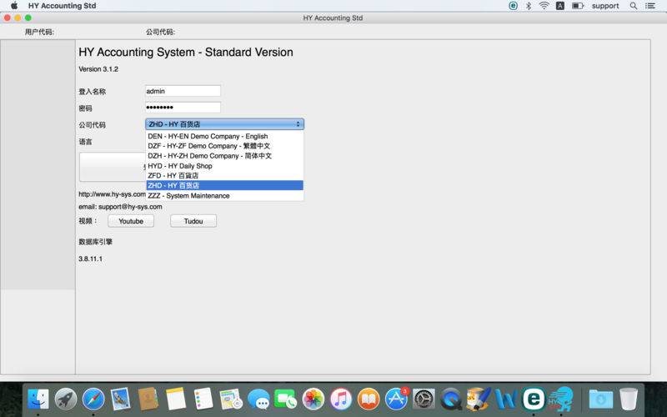667x417 pixels.
Task: Open Tudou video button
Action: [193, 221]
